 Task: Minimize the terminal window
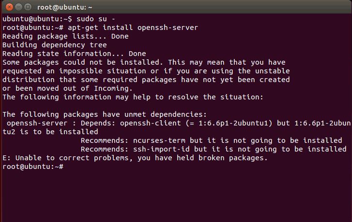[x=17, y=7]
